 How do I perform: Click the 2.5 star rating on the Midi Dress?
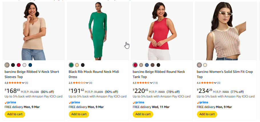(x=79, y=83)
